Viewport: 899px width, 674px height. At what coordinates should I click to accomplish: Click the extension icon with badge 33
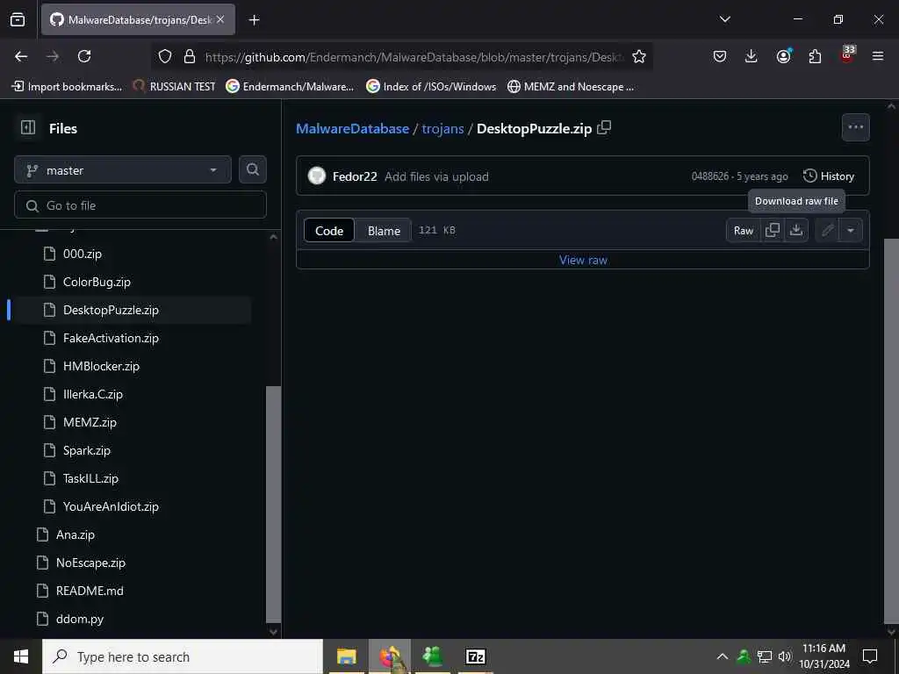tap(846, 55)
